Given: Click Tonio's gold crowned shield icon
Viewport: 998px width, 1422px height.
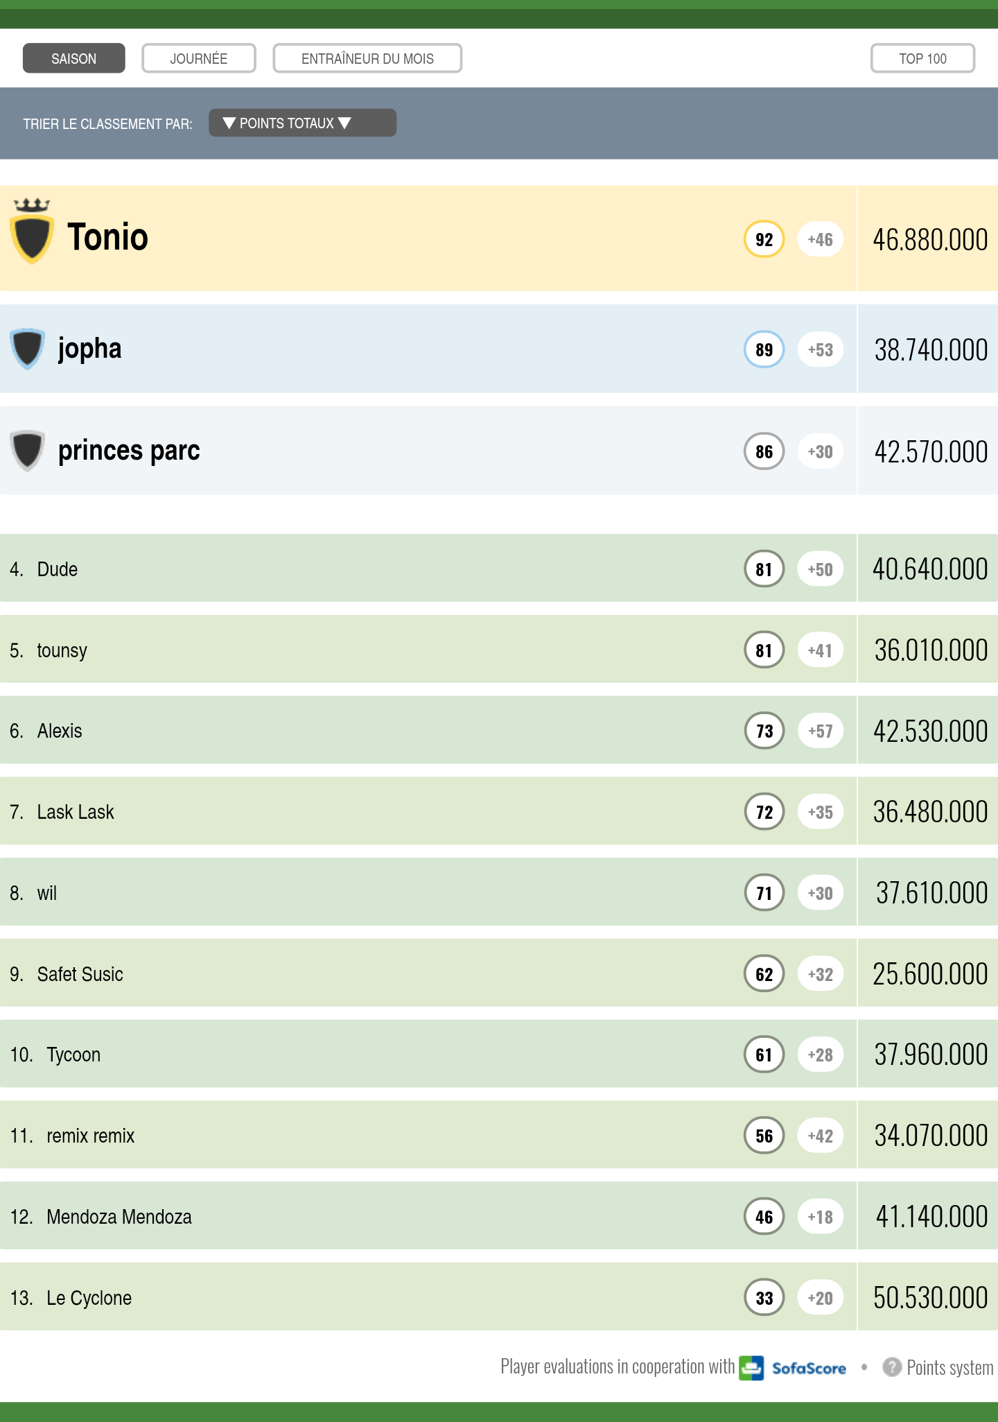Looking at the screenshot, I should (32, 232).
